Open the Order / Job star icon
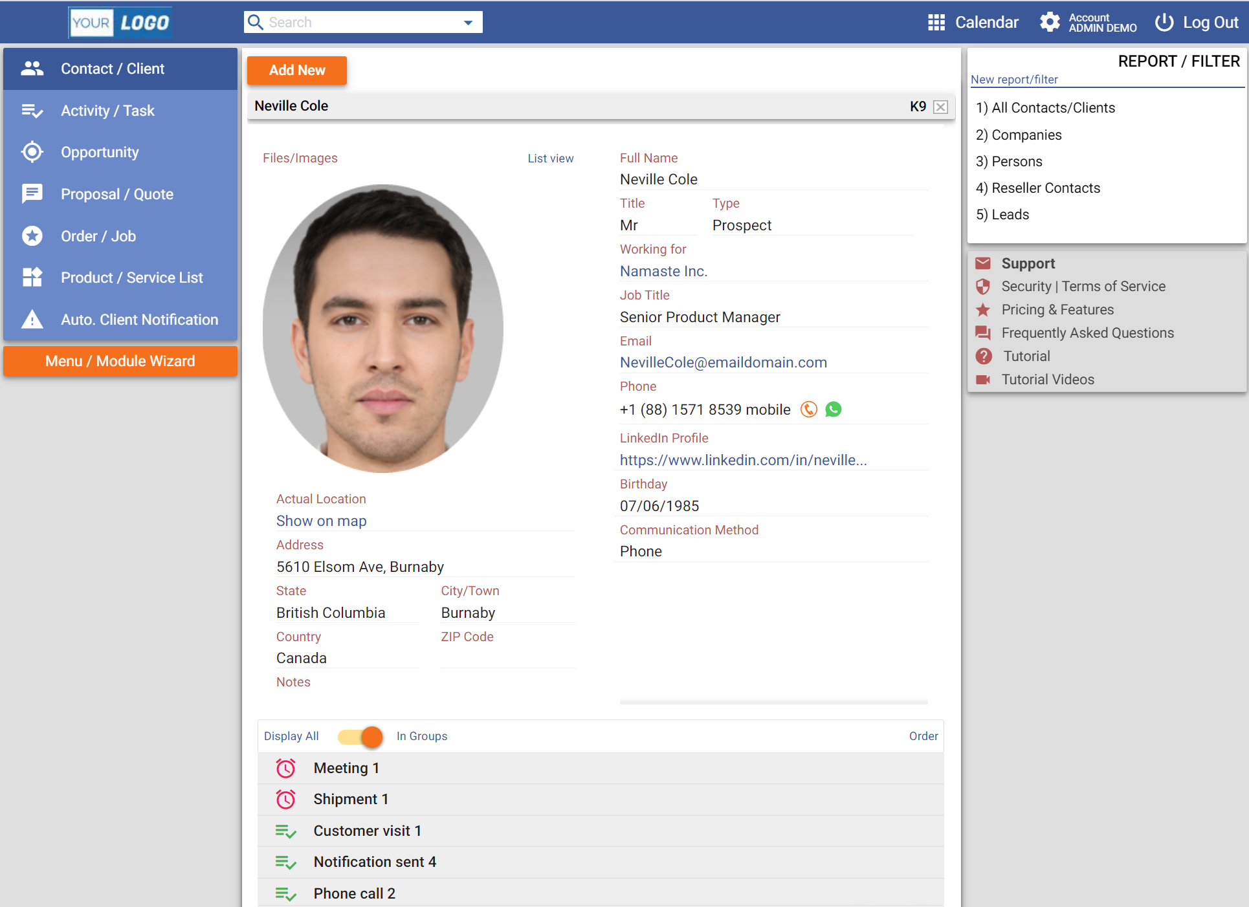This screenshot has height=907, width=1249. point(32,235)
